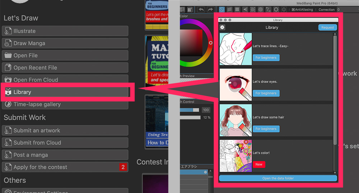
Task: Click 'Let's draw eyes.' title
Action: point(265,82)
